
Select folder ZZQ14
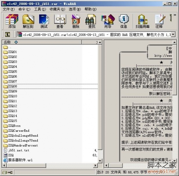click(10, 116)
